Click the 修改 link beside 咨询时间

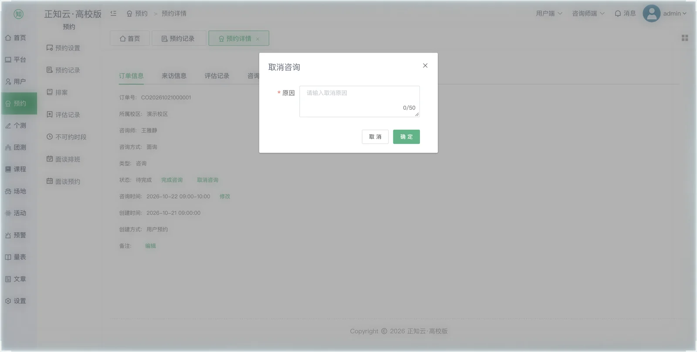point(225,196)
